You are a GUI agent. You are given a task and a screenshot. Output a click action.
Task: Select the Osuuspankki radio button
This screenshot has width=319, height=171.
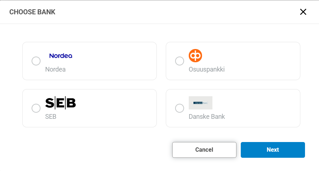coord(179,61)
